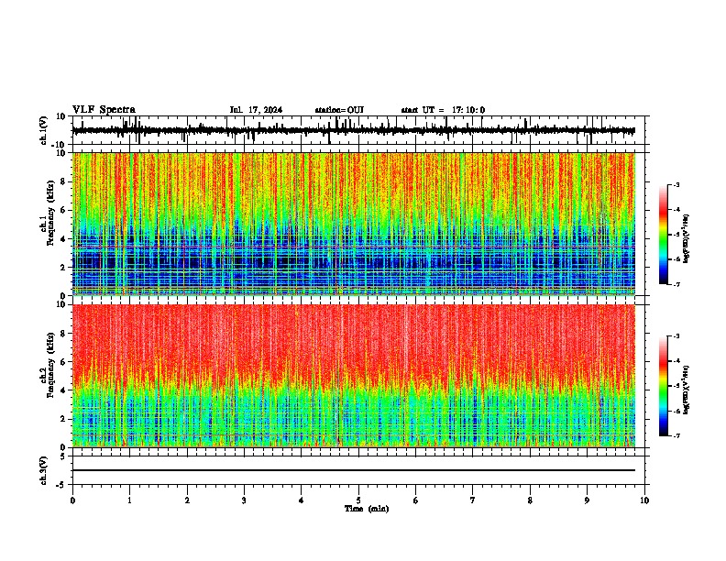Click the 'station=OUJ' label
The width and height of the screenshot is (726, 561).
click(x=339, y=110)
